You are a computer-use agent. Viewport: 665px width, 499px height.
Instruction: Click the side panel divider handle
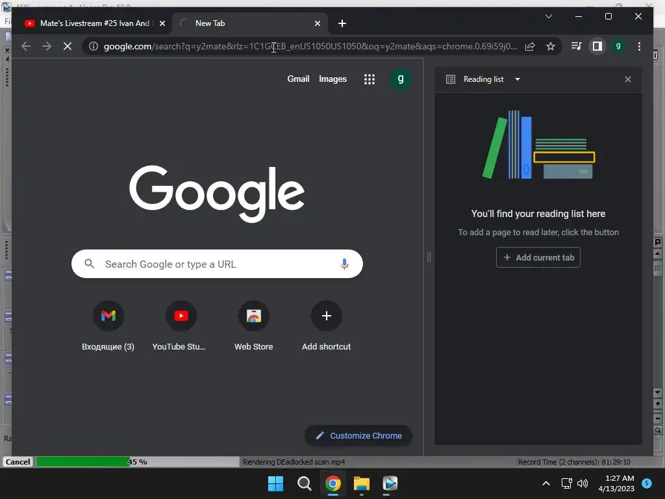tap(429, 257)
